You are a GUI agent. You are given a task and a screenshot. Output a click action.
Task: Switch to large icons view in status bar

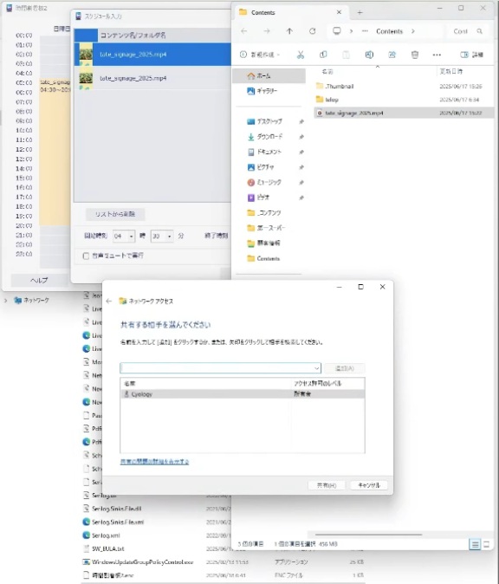pyautogui.click(x=486, y=544)
